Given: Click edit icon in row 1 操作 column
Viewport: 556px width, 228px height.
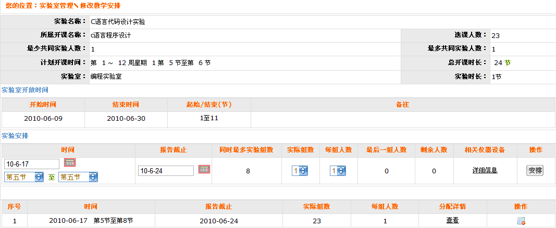Looking at the screenshot, I should click(521, 221).
